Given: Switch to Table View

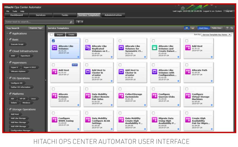Looking at the screenshot, I should tap(217, 28).
